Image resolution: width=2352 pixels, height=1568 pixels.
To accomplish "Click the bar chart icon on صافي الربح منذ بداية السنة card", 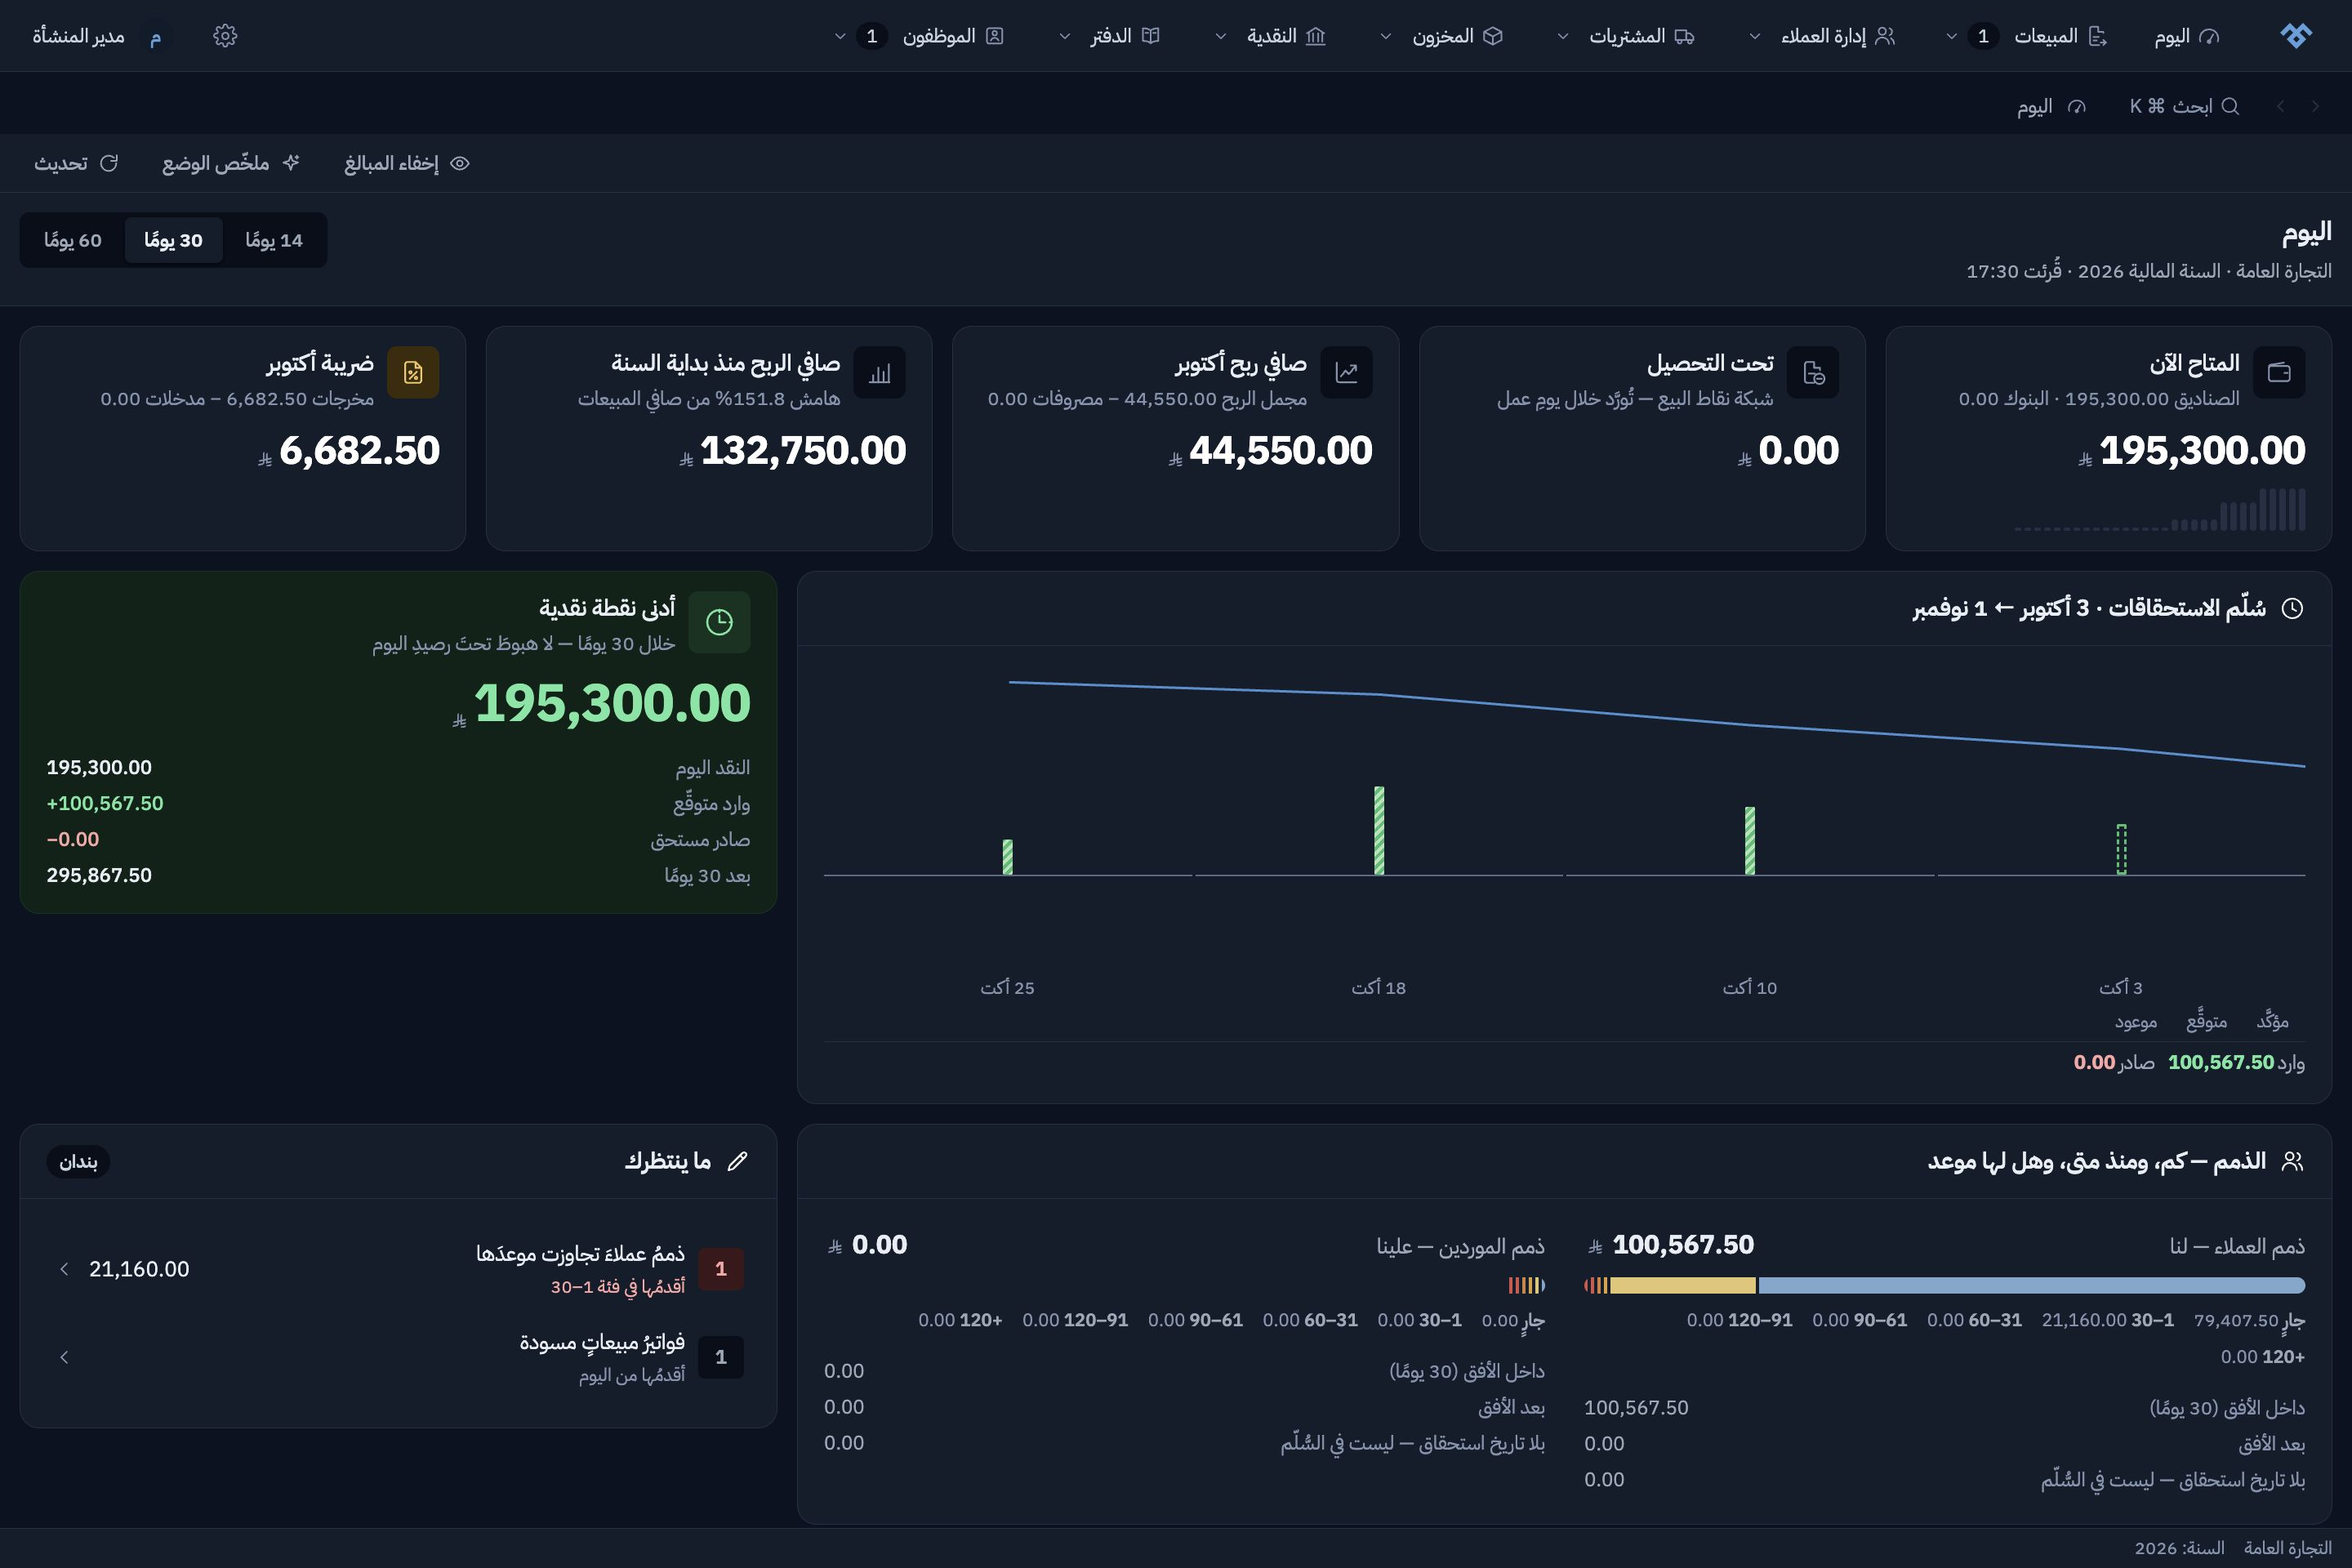I will [880, 373].
